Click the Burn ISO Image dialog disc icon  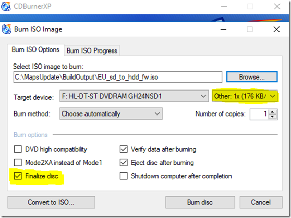[6, 29]
